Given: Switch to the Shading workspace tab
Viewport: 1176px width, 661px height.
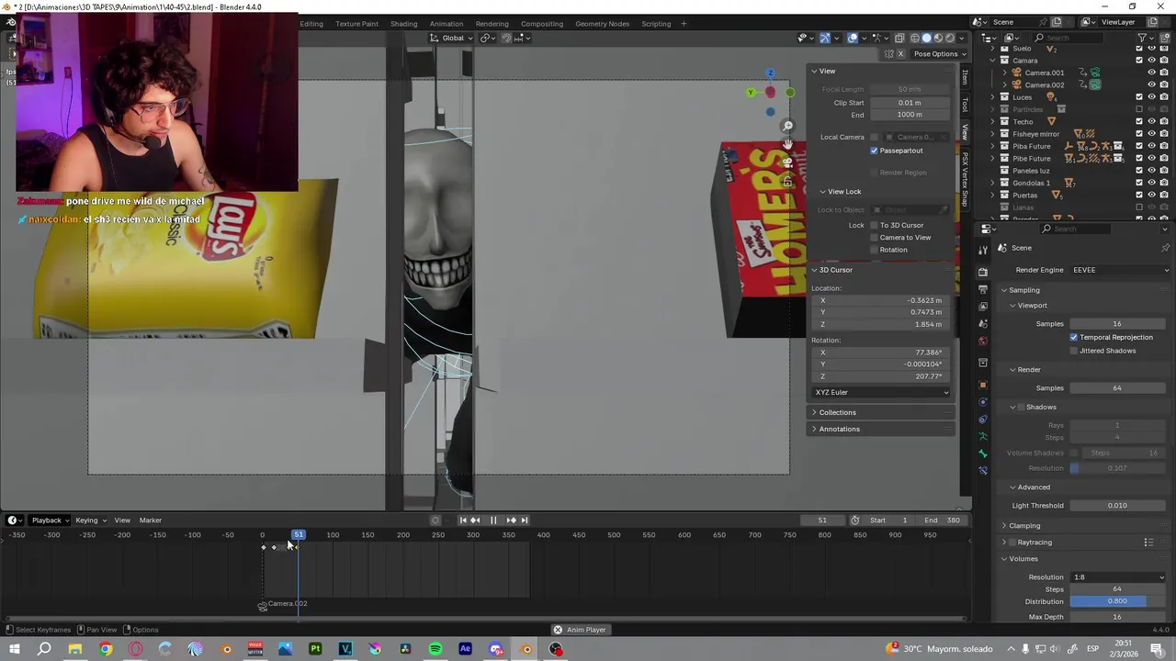Looking at the screenshot, I should (403, 24).
